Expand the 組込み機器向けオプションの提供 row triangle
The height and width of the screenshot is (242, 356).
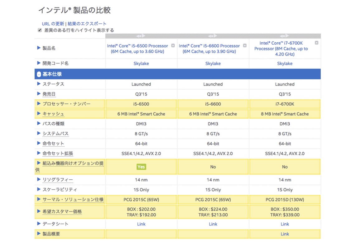(x=39, y=163)
